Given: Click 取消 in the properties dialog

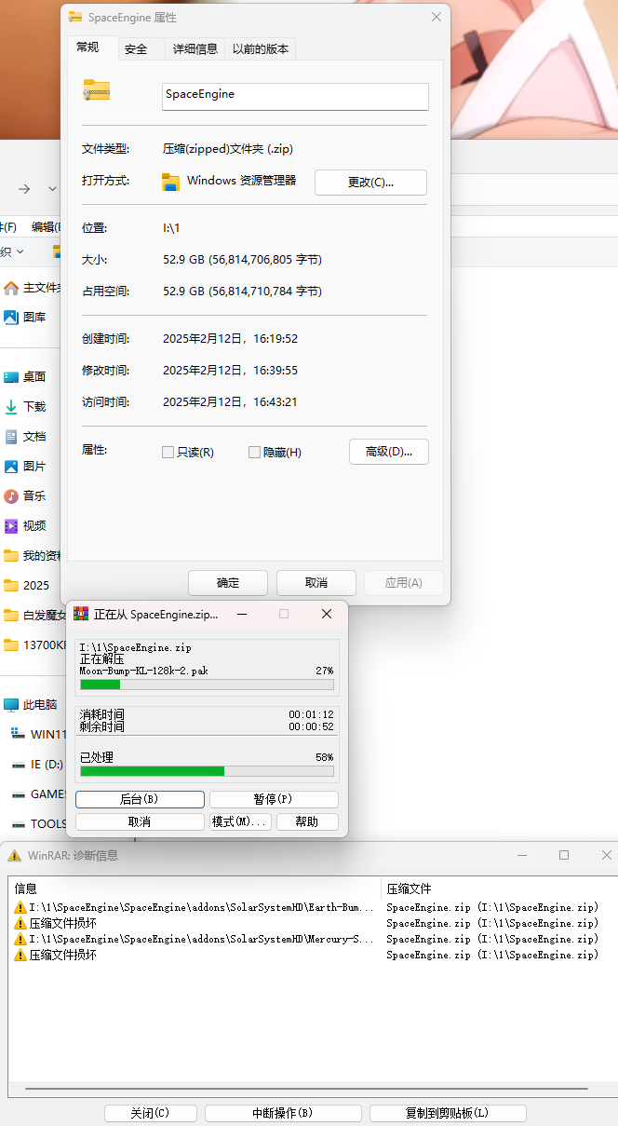Looking at the screenshot, I should 316,583.
